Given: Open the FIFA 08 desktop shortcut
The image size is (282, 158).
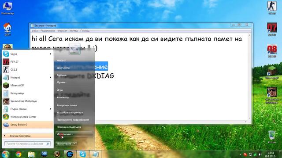Looking at the screenshot, I should [272, 51].
